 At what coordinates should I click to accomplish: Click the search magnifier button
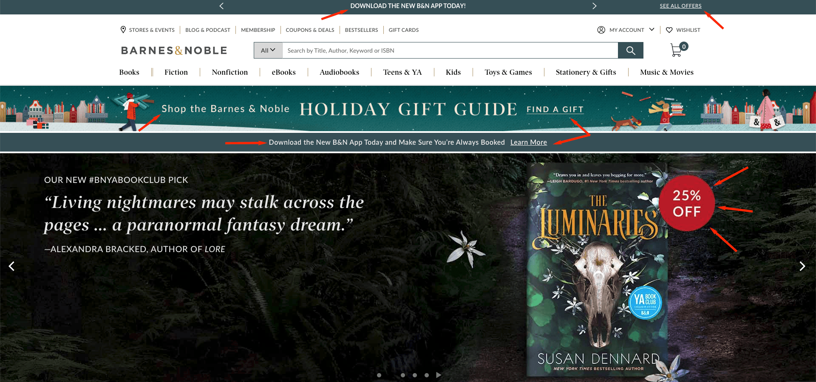pos(630,51)
